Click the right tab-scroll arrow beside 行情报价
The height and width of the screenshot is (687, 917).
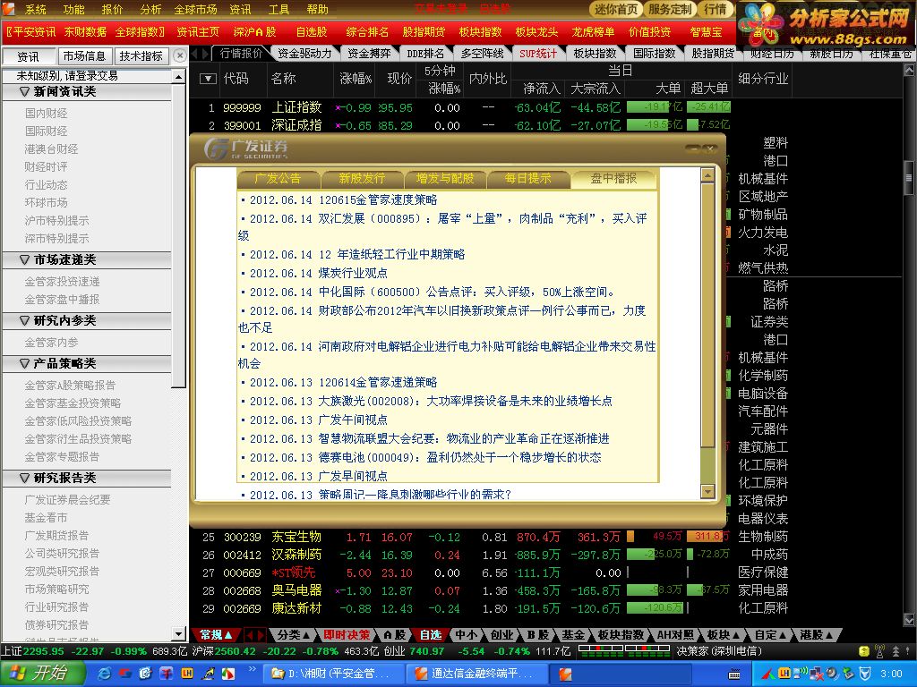coord(205,53)
